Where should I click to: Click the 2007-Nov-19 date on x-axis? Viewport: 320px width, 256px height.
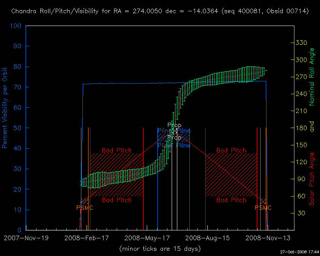[x=26, y=238]
